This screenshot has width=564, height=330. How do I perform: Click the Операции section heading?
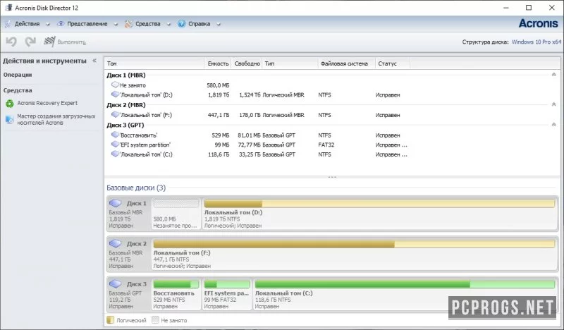tap(18, 75)
